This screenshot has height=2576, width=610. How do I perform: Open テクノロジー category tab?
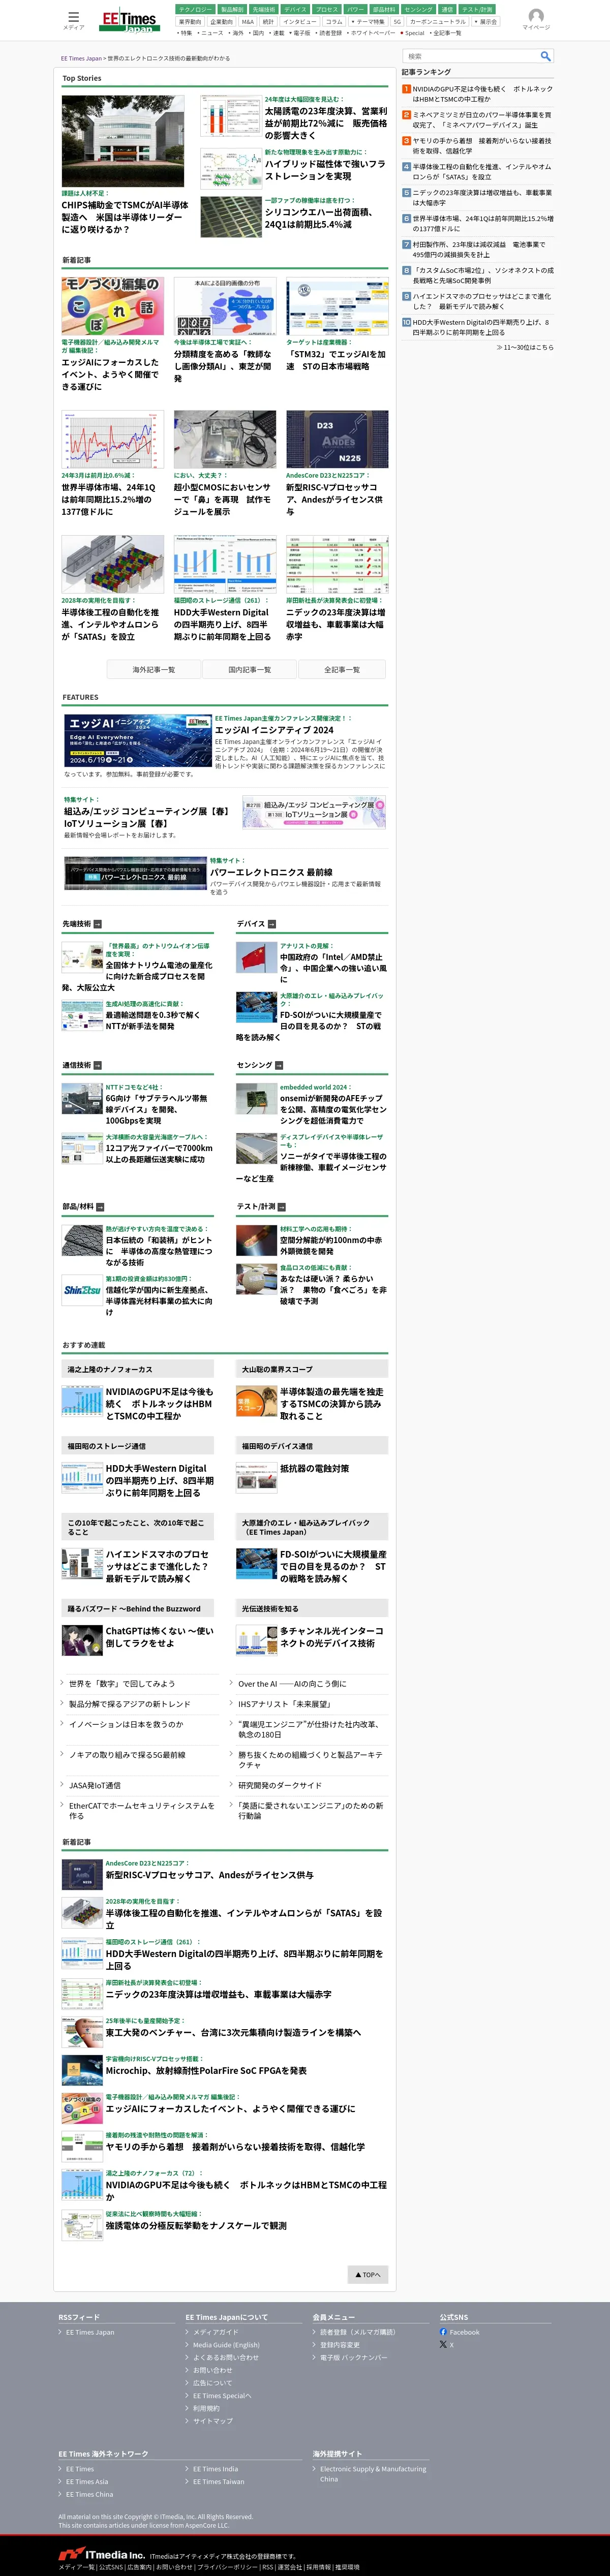(x=195, y=9)
